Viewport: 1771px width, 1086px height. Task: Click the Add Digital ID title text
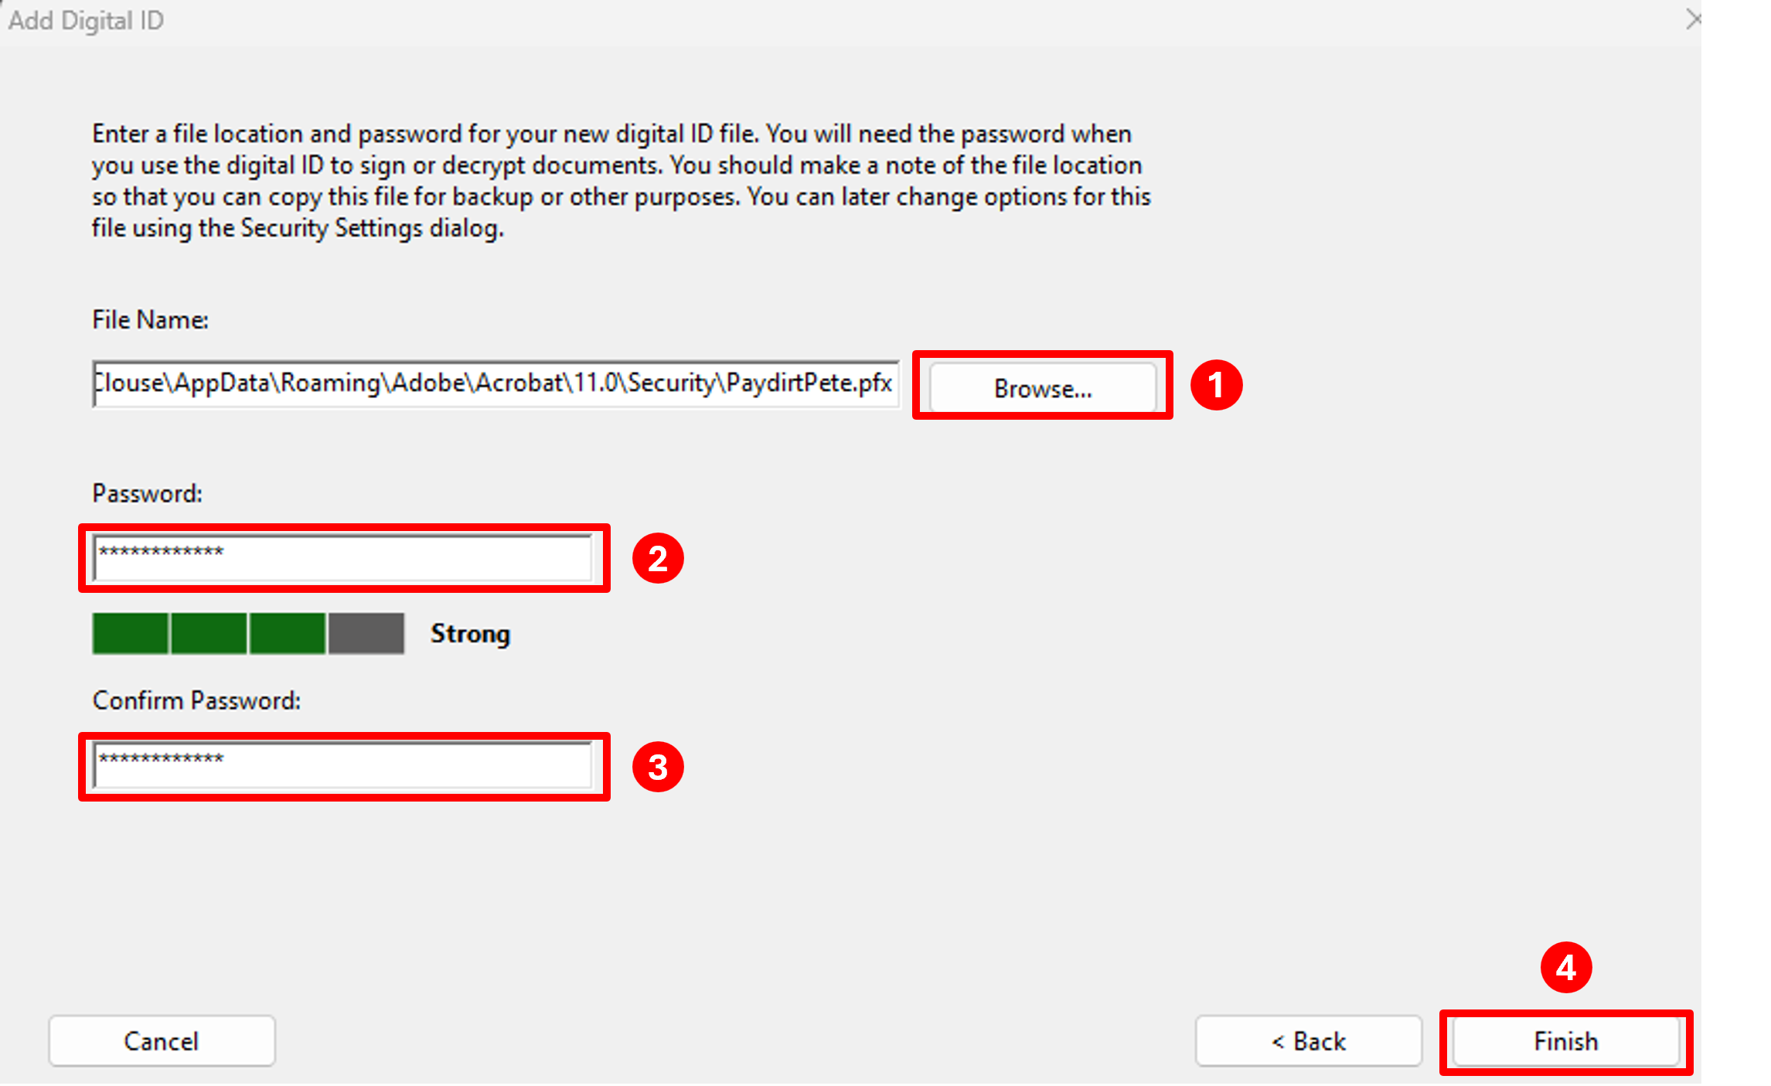point(86,21)
